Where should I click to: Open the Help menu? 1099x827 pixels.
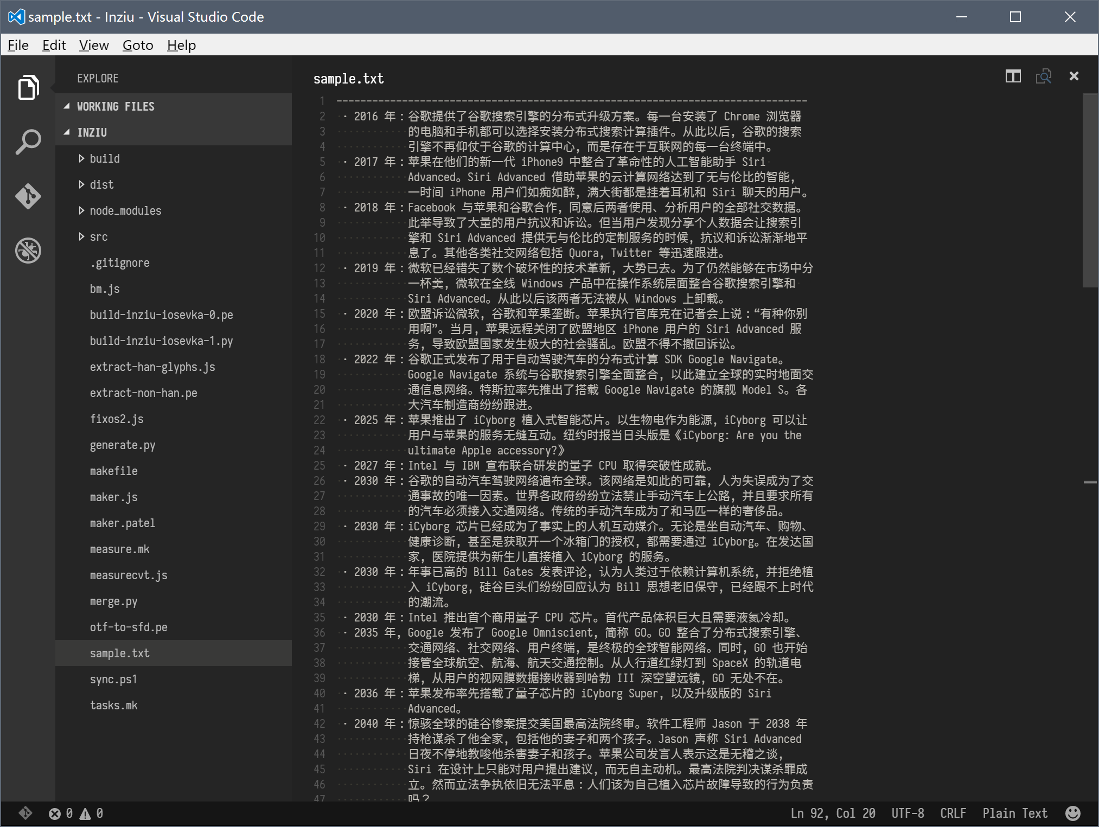(181, 45)
